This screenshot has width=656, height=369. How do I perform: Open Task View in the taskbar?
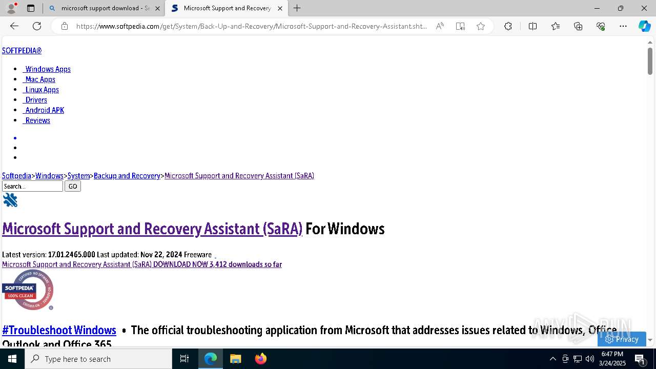click(x=184, y=359)
